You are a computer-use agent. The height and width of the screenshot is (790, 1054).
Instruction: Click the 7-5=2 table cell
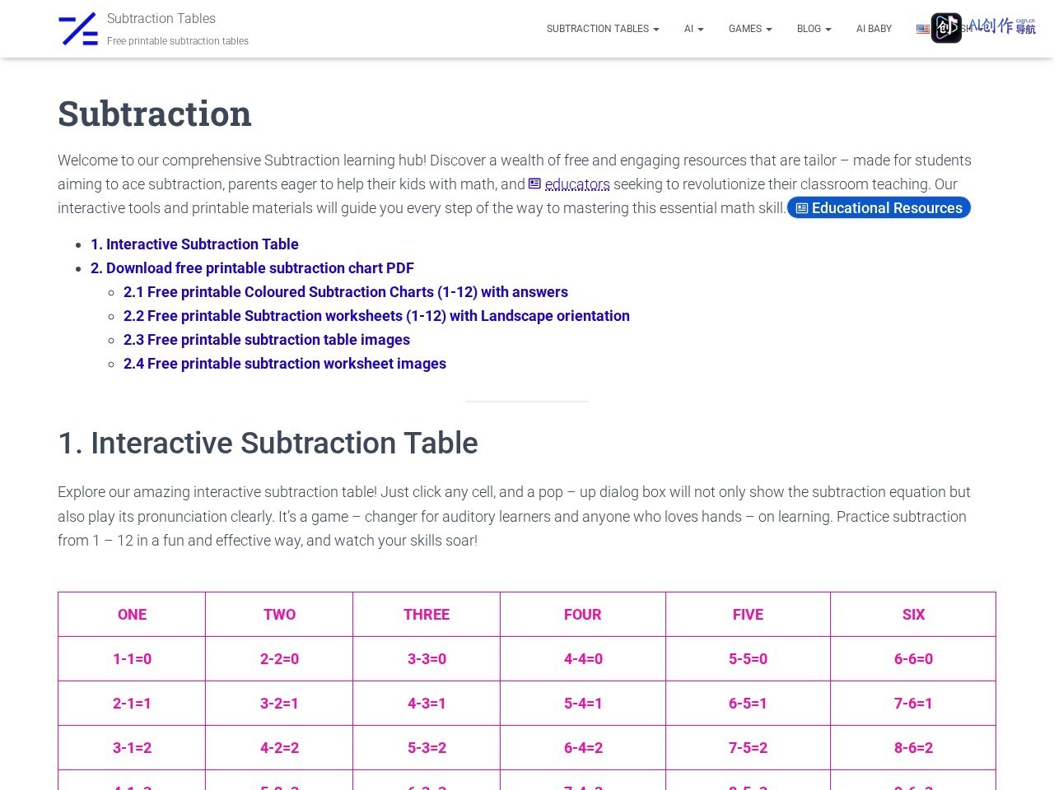(748, 748)
